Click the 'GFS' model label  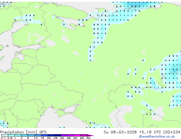point(43,132)
